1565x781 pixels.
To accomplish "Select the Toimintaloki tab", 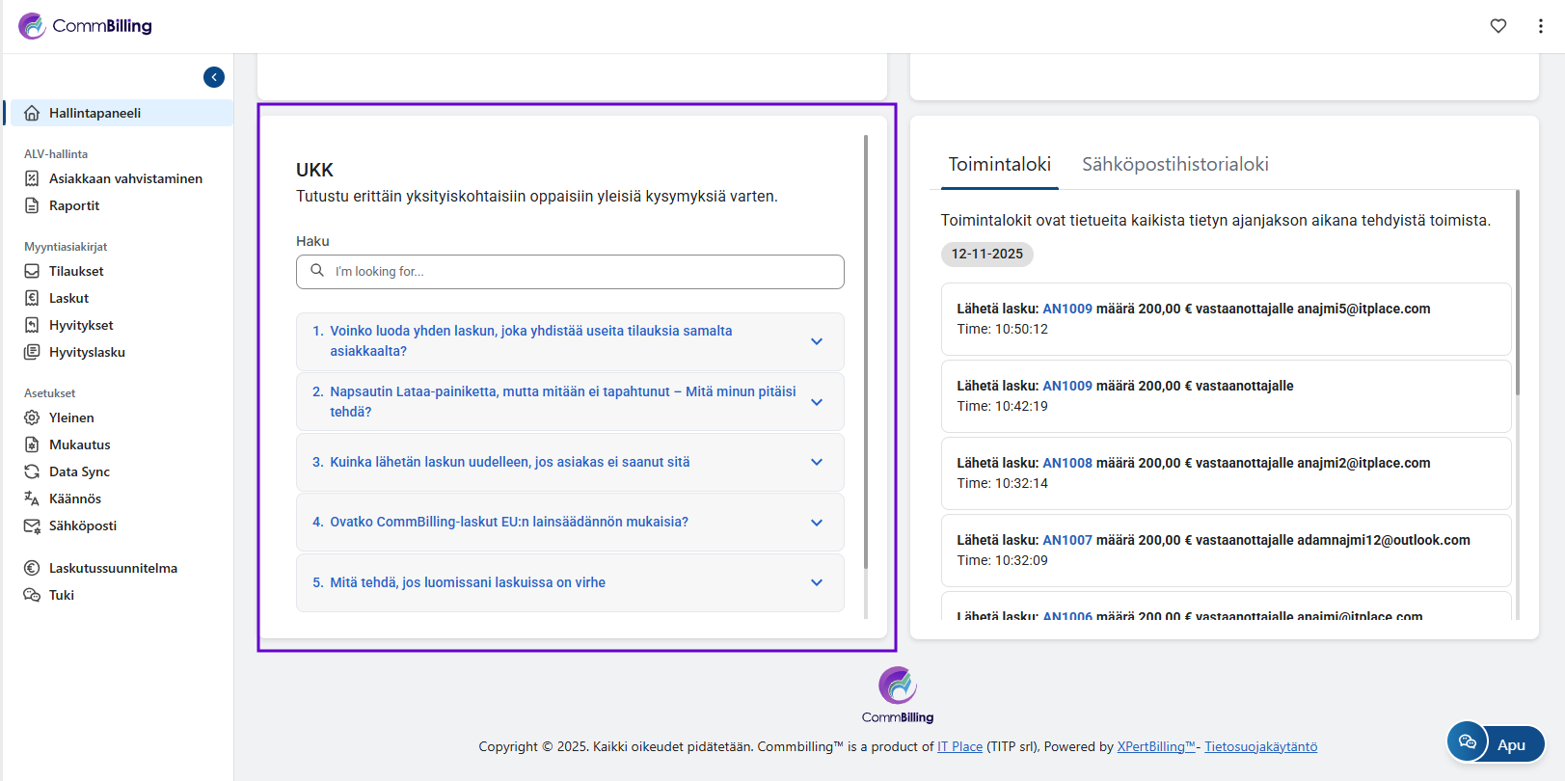I will click(999, 165).
